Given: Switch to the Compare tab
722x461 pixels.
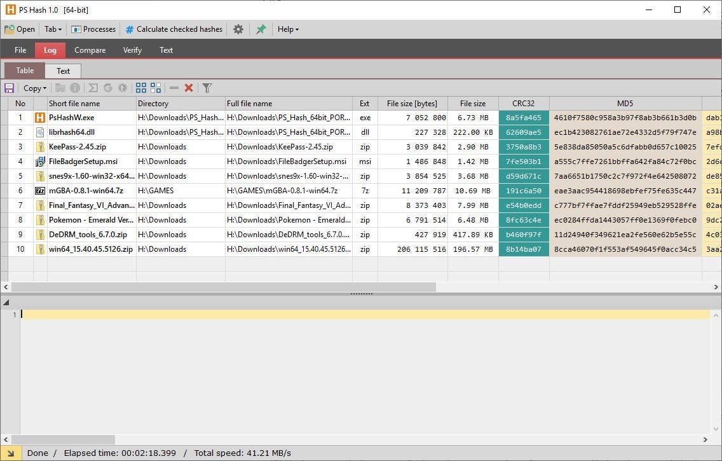Looking at the screenshot, I should tap(90, 50).
